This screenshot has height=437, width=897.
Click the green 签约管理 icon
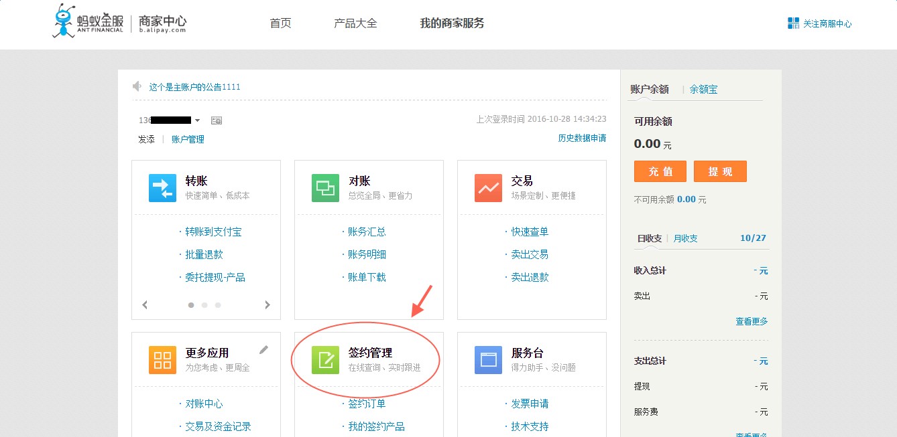[325, 360]
